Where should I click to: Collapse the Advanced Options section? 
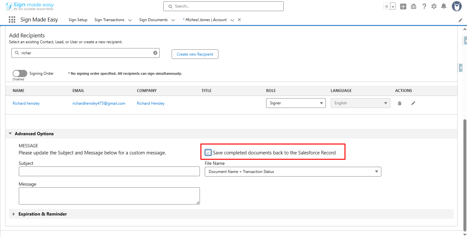(x=10, y=134)
